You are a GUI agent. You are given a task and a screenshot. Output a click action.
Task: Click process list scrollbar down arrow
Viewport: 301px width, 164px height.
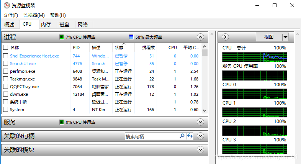(204, 111)
